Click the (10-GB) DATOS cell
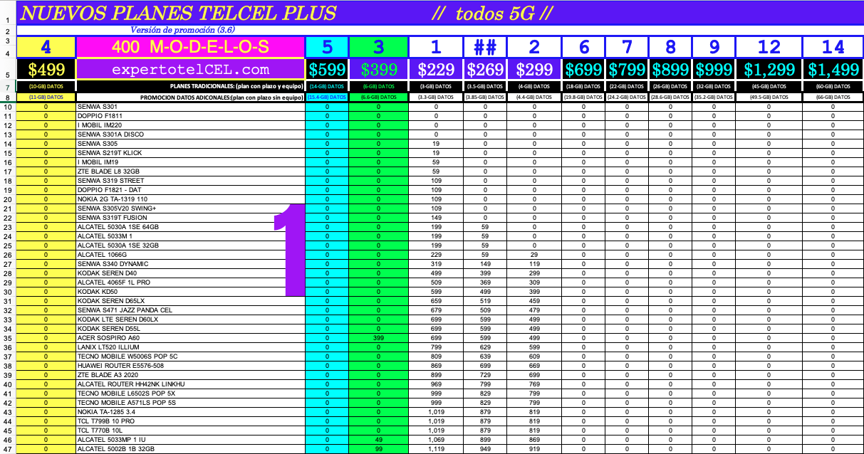This screenshot has height=454, width=864. (46, 86)
